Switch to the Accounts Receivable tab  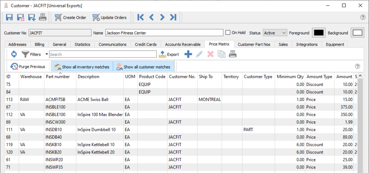[x=183, y=44]
